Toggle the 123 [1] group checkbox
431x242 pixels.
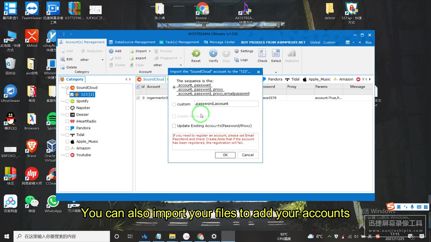point(72,94)
